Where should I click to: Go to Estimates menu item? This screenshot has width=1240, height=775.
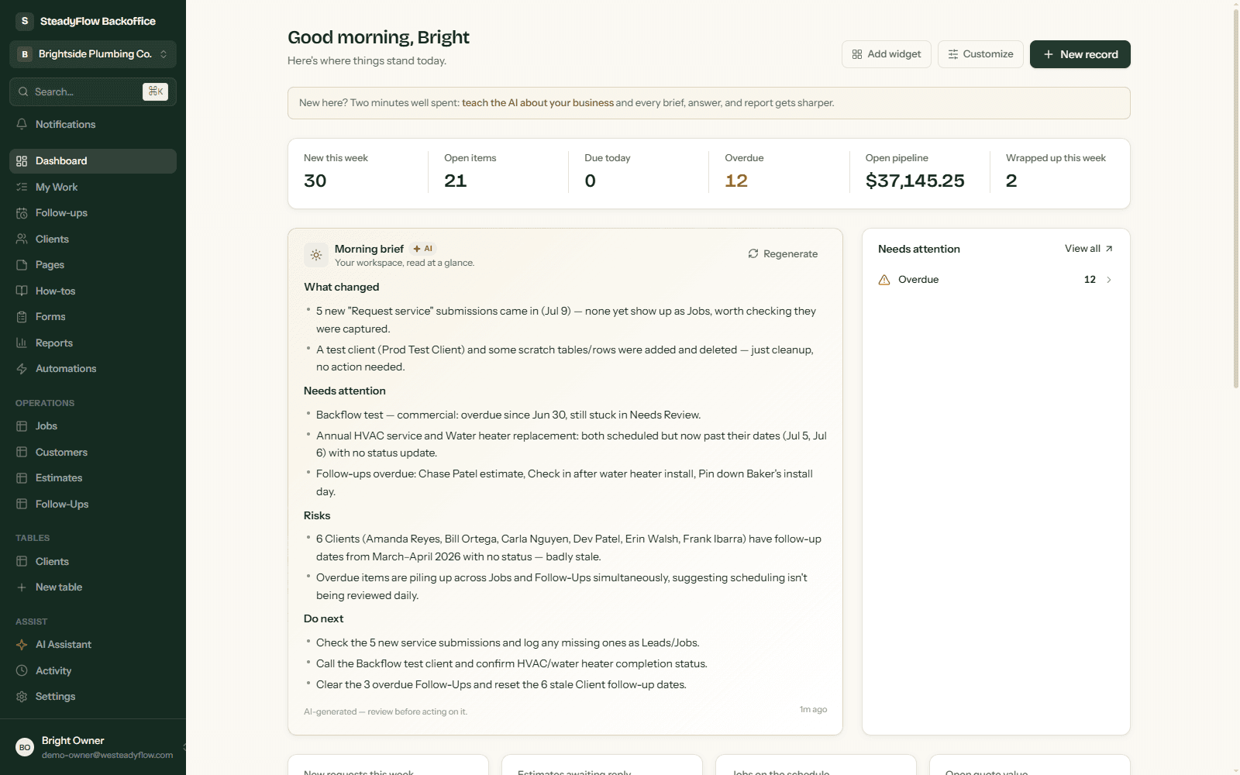click(x=93, y=478)
